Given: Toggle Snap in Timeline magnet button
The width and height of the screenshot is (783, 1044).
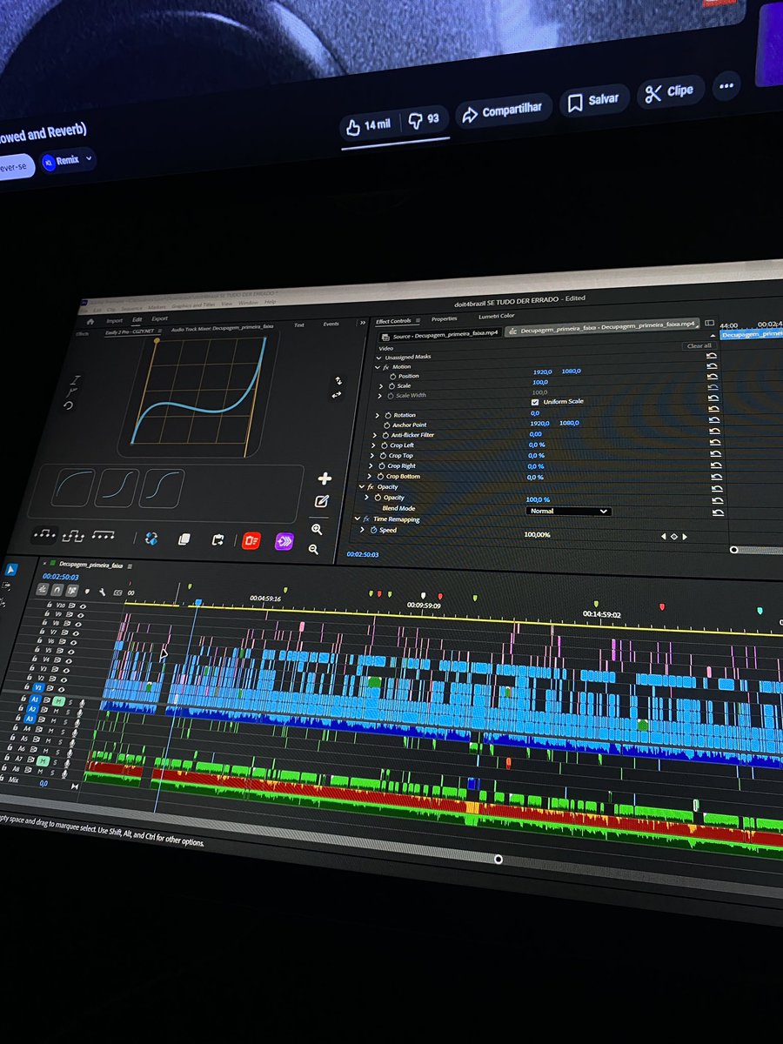Looking at the screenshot, I should click(57, 590).
